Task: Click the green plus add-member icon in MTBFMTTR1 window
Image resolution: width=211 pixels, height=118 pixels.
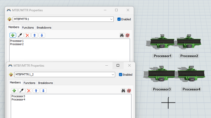Action: click(13, 35)
